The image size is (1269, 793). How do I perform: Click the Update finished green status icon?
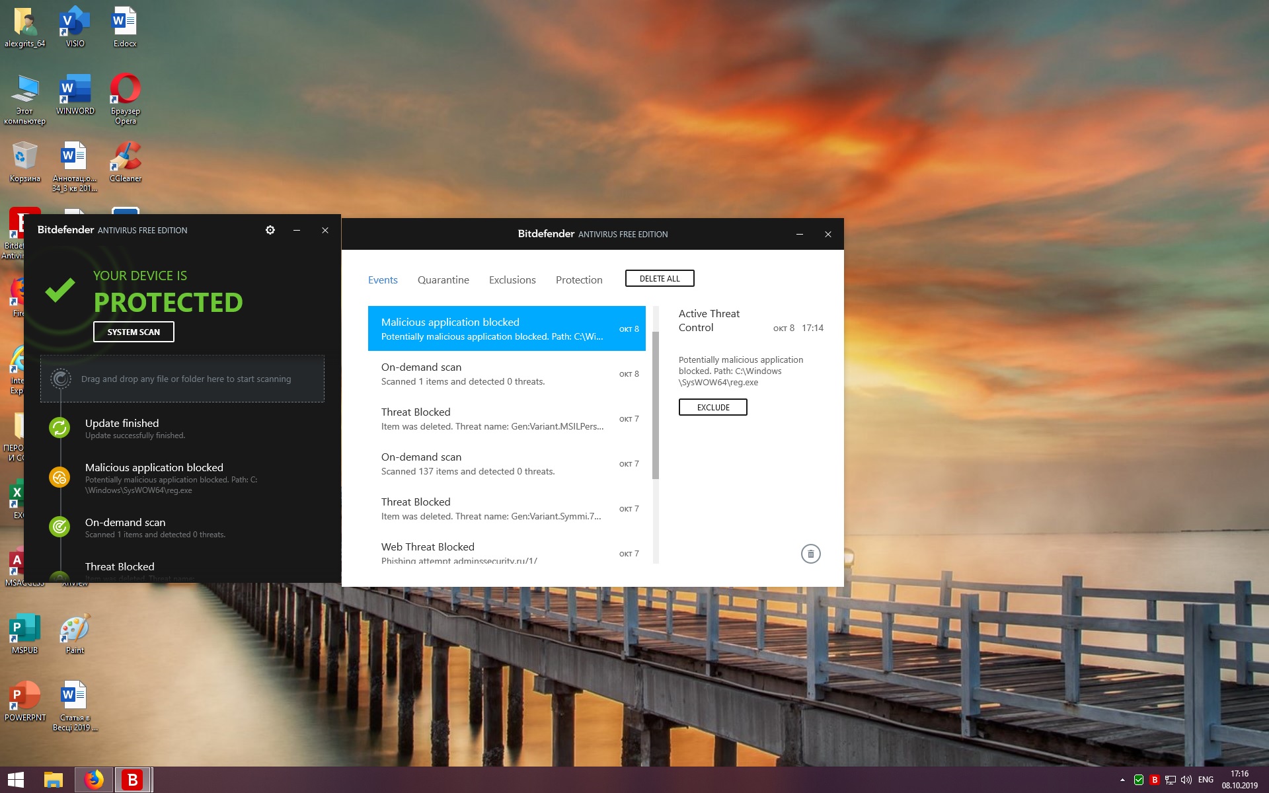pyautogui.click(x=59, y=428)
